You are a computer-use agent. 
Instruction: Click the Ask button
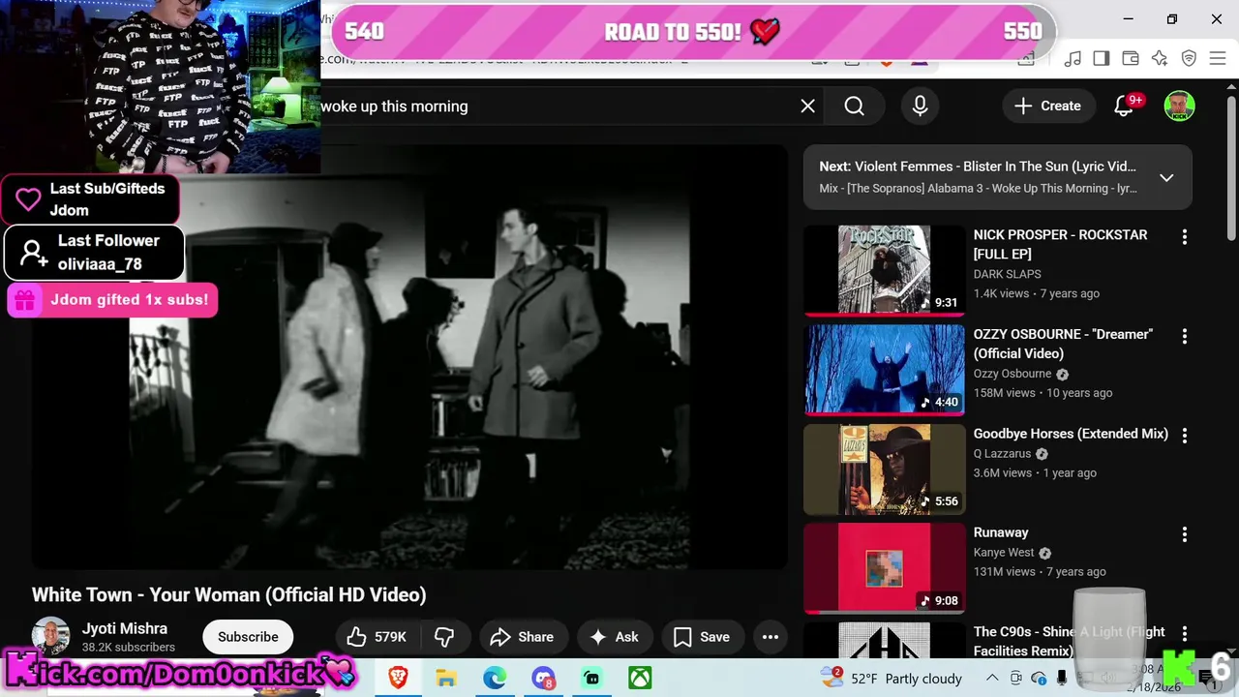click(615, 637)
